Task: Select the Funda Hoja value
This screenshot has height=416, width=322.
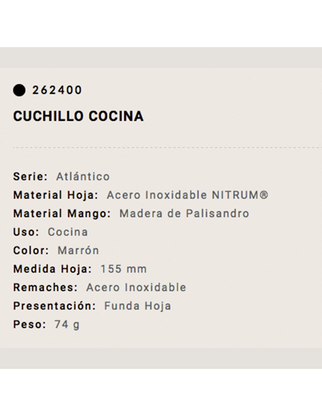Action: pos(138,306)
